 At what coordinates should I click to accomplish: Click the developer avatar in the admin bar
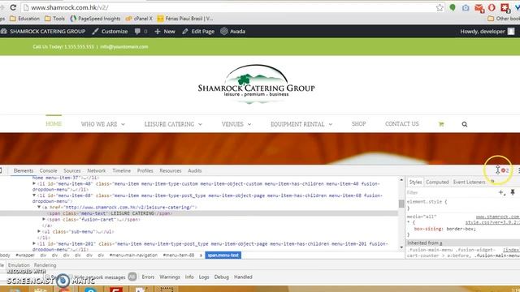coord(511,32)
